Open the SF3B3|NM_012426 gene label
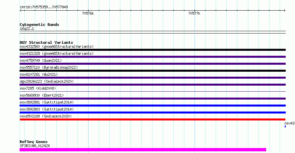This screenshot has height=153, width=295. tap(35, 146)
